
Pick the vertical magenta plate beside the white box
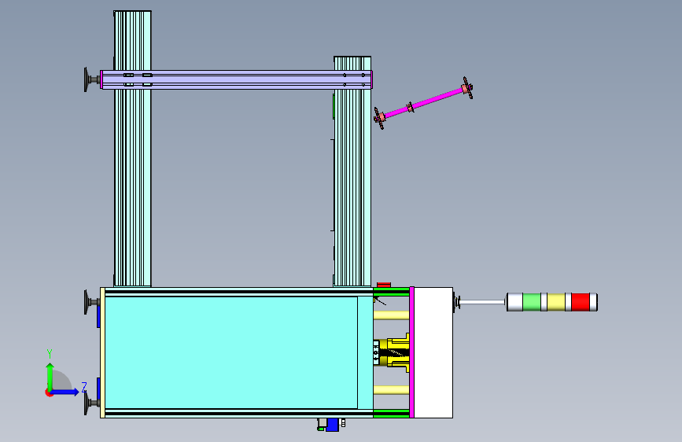click(411, 352)
